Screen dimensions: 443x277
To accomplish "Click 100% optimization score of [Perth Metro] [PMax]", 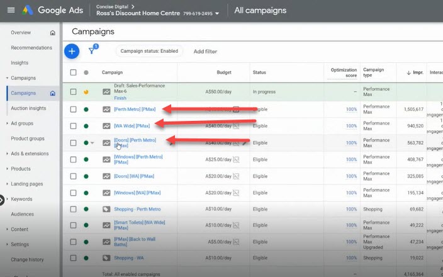I will point(352,110).
